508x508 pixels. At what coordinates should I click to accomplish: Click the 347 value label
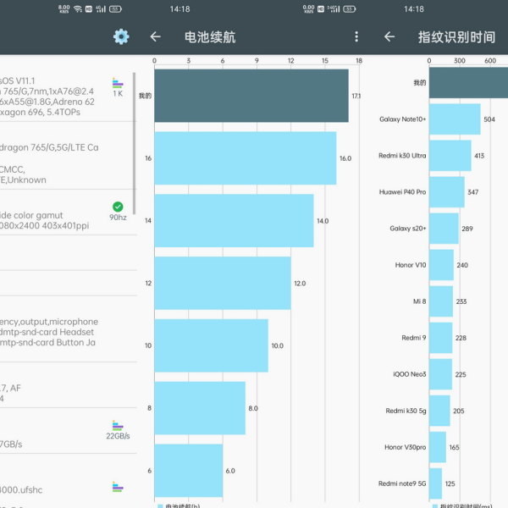[472, 192]
